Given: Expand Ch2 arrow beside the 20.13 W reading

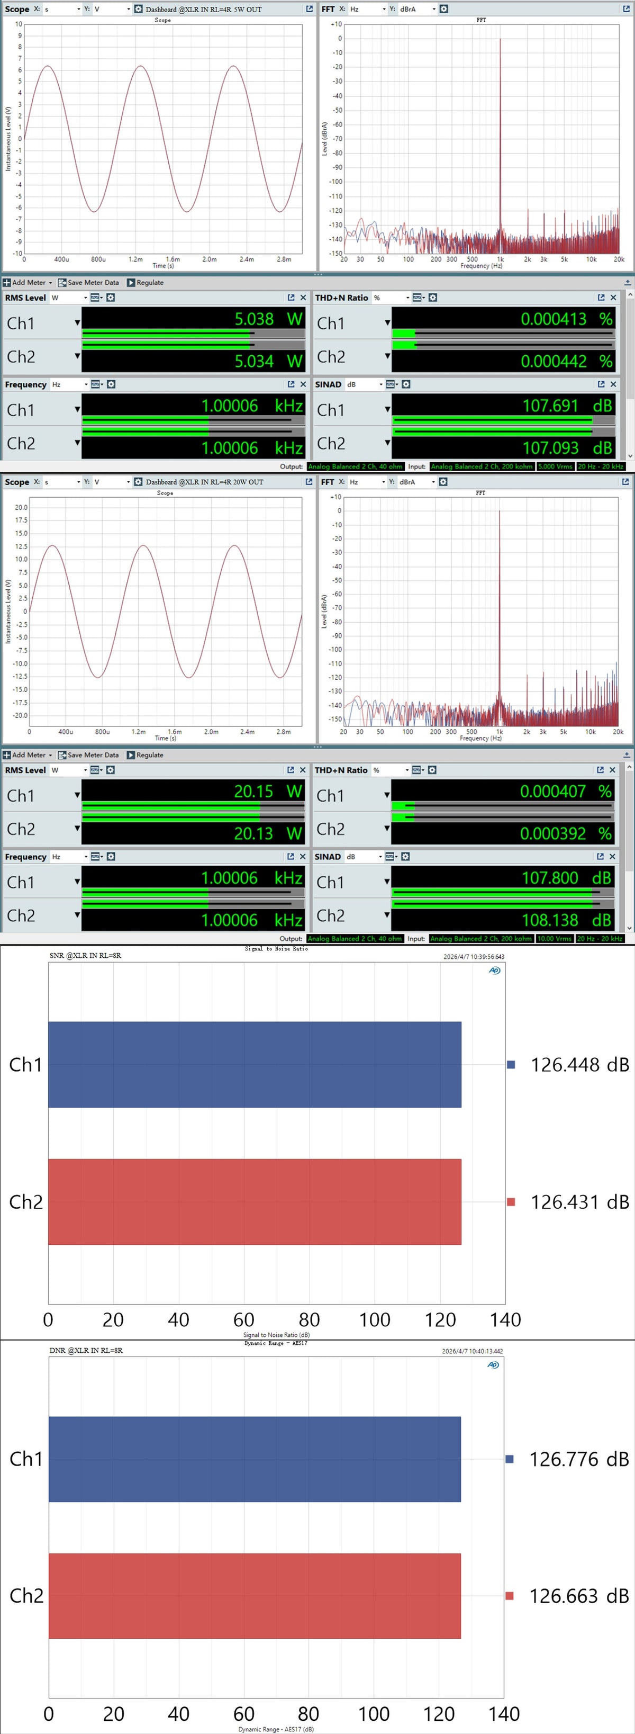Looking at the screenshot, I should (x=77, y=829).
